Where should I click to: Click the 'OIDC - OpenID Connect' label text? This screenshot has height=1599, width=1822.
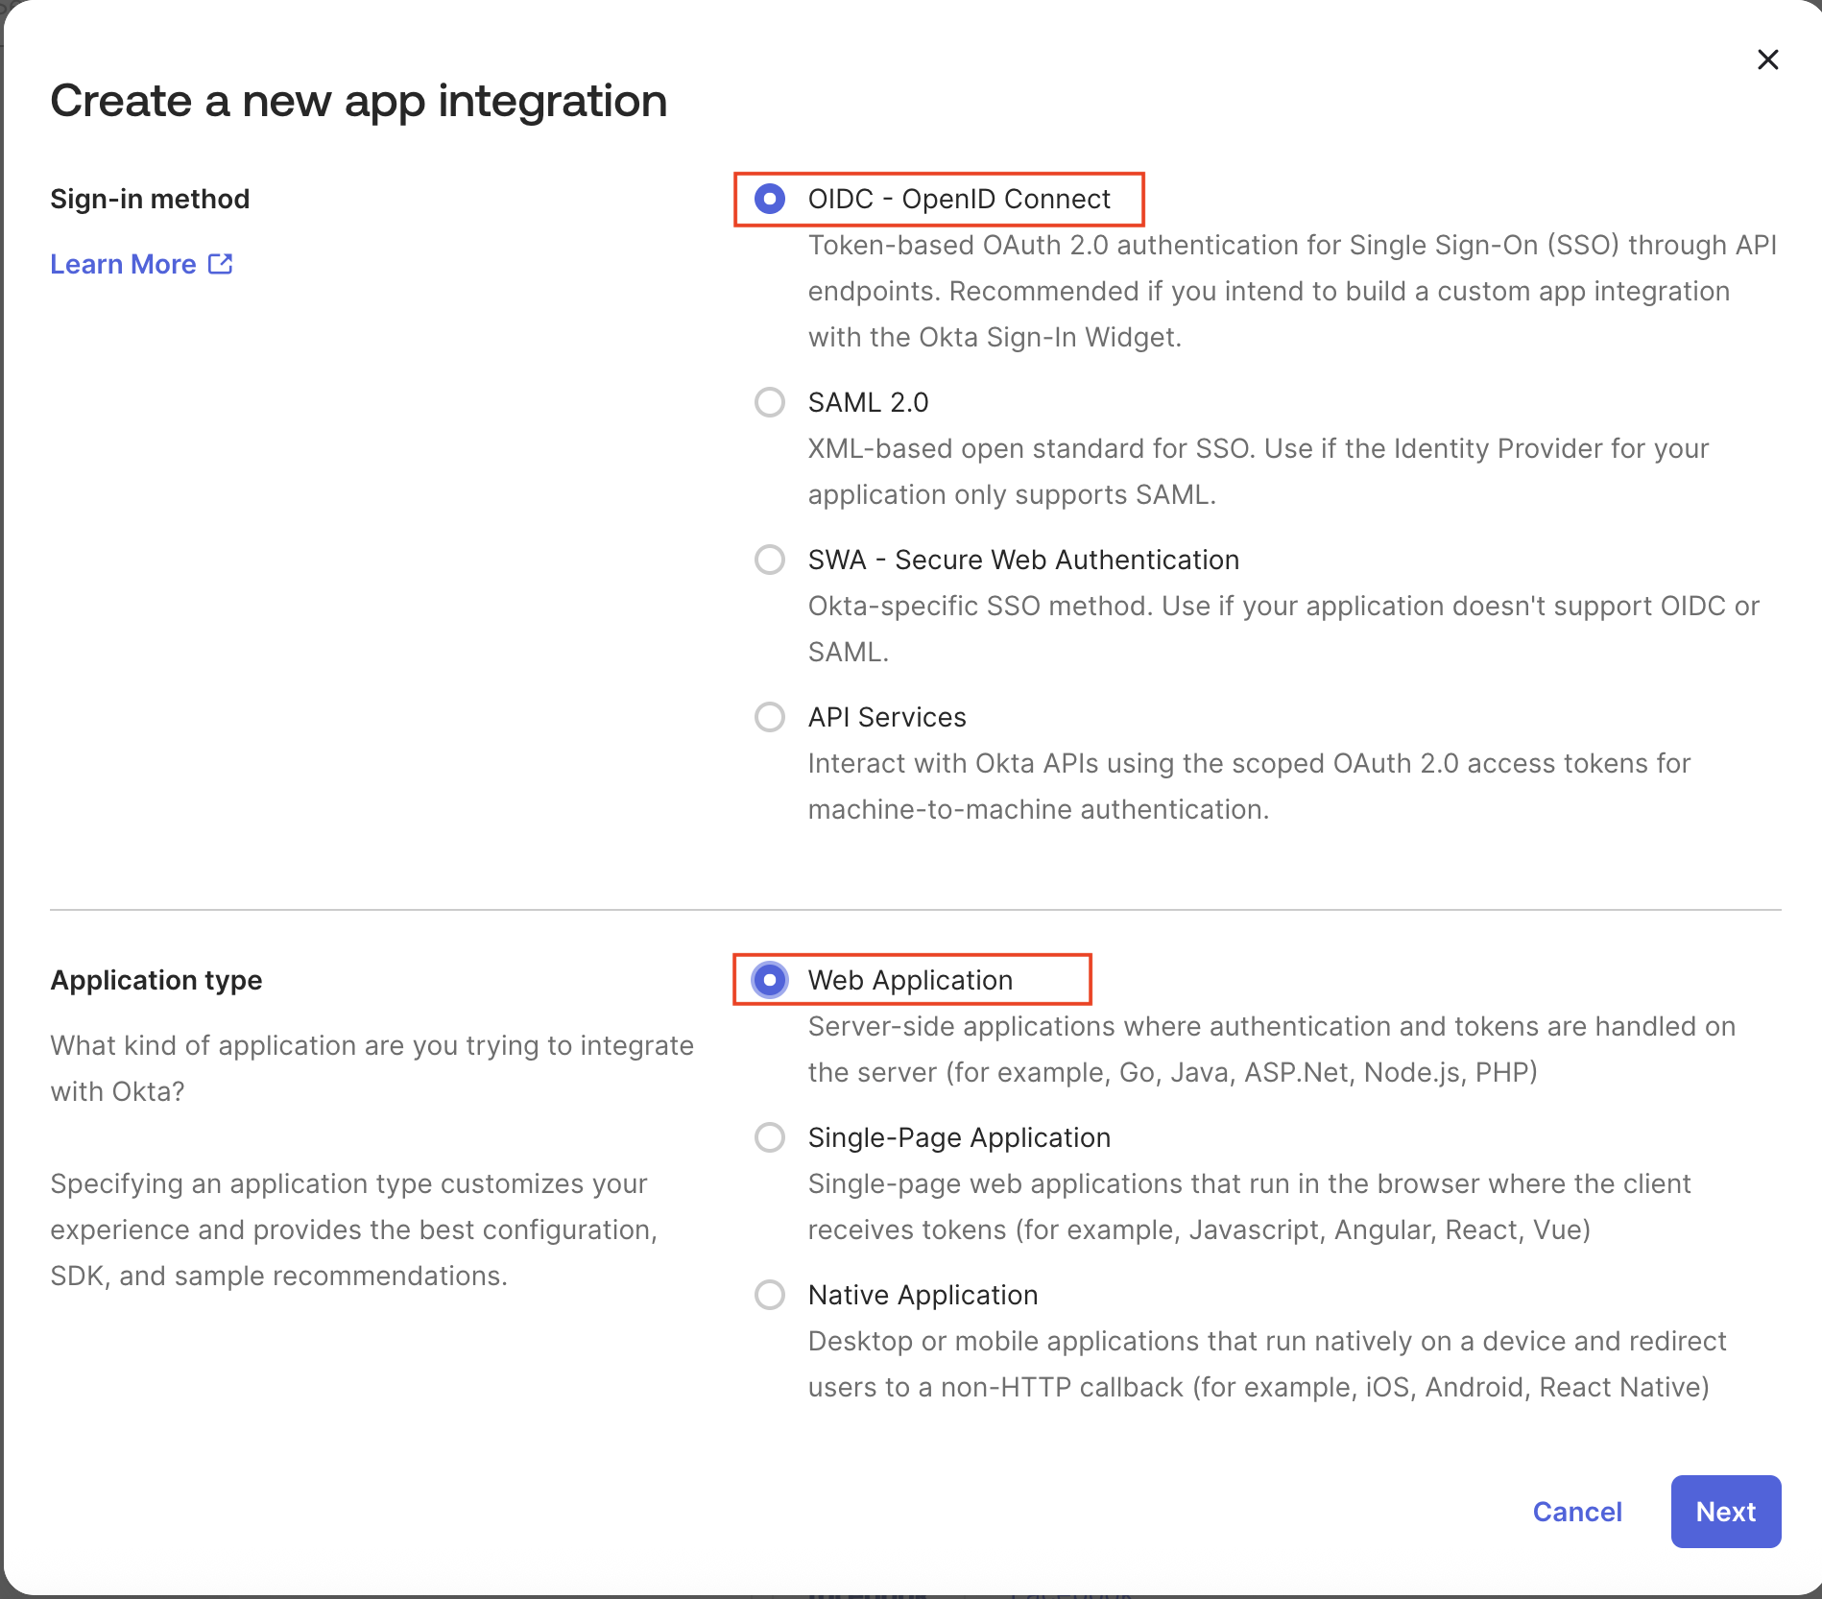(x=958, y=199)
